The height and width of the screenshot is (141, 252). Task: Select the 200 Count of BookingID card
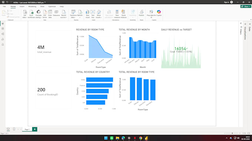tap(53, 91)
